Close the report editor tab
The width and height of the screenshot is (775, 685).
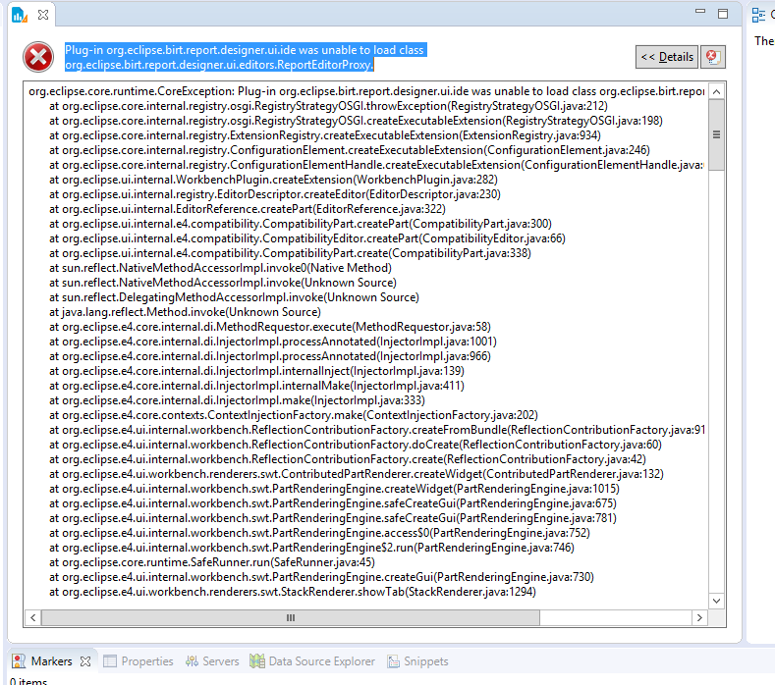point(43,15)
